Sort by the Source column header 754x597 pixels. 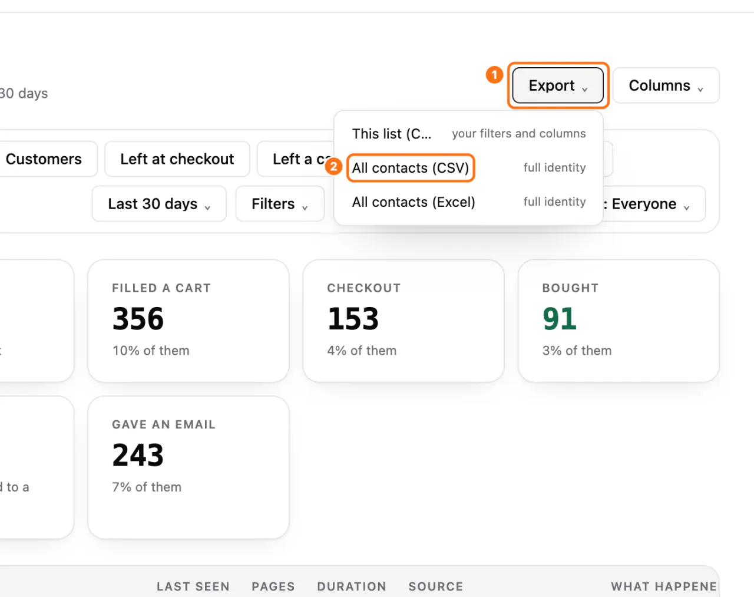(x=436, y=586)
